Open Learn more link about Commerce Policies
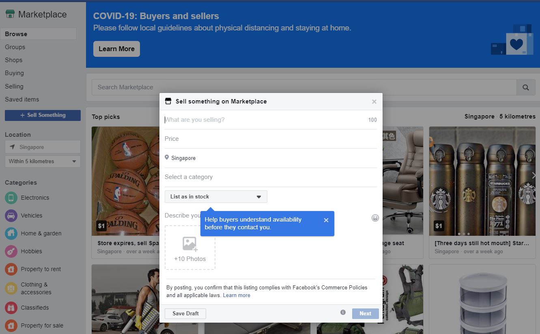Viewport: 540px width, 334px height. click(x=237, y=295)
